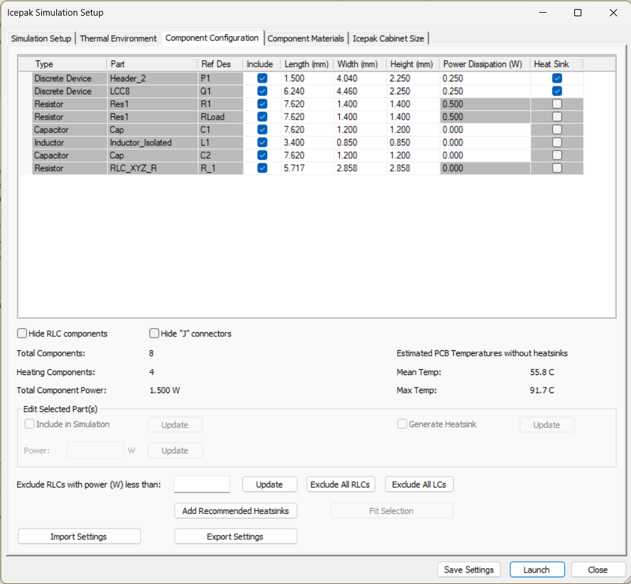The image size is (631, 584).
Task: Click the RLC power exclusion input field
Action: 201,484
